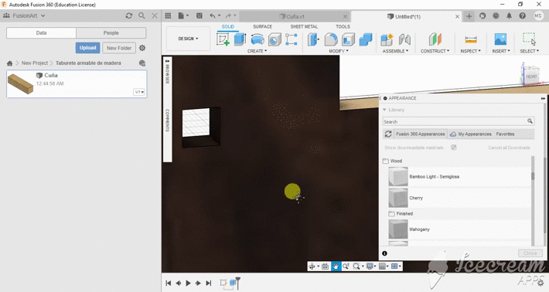Viewport: 549px width, 292px height.
Task: Select the Rectangular Pattern tool
Action: pos(292,39)
